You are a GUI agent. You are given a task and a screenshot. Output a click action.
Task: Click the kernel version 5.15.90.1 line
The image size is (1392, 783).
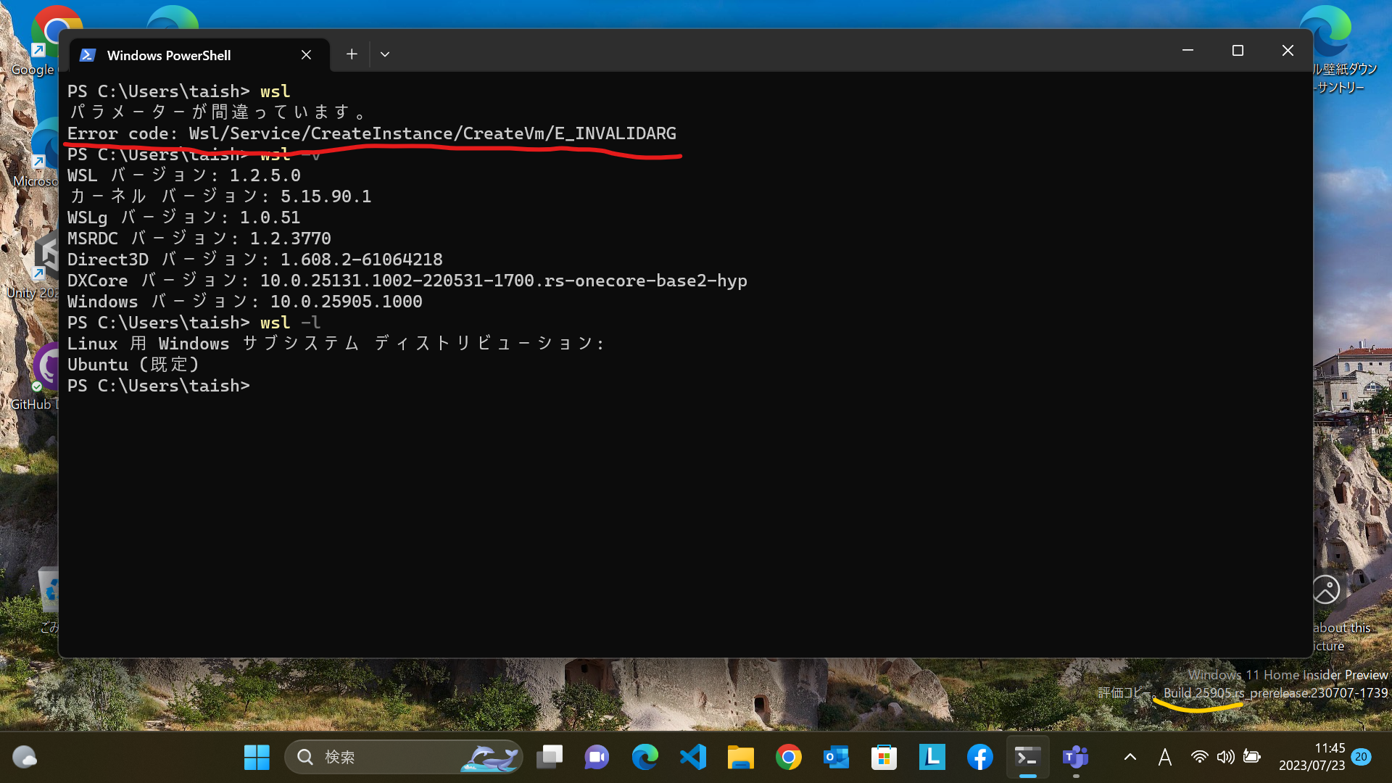pos(220,196)
